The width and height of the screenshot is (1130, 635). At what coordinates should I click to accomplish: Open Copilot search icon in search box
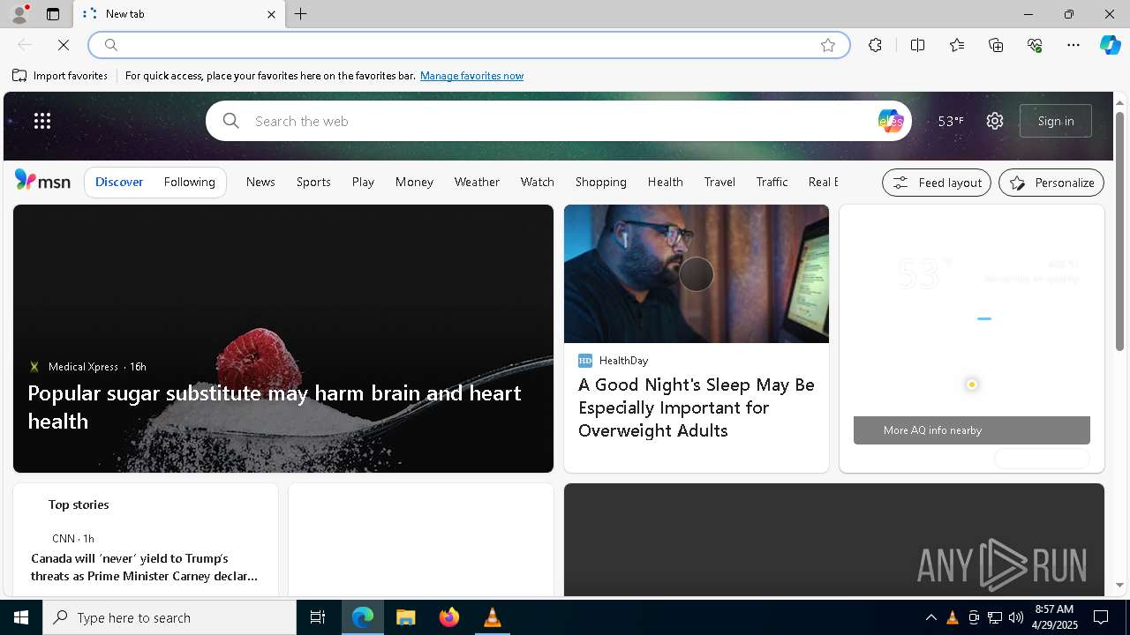pyautogui.click(x=890, y=121)
